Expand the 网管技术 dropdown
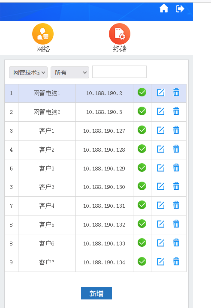 (x=28, y=72)
